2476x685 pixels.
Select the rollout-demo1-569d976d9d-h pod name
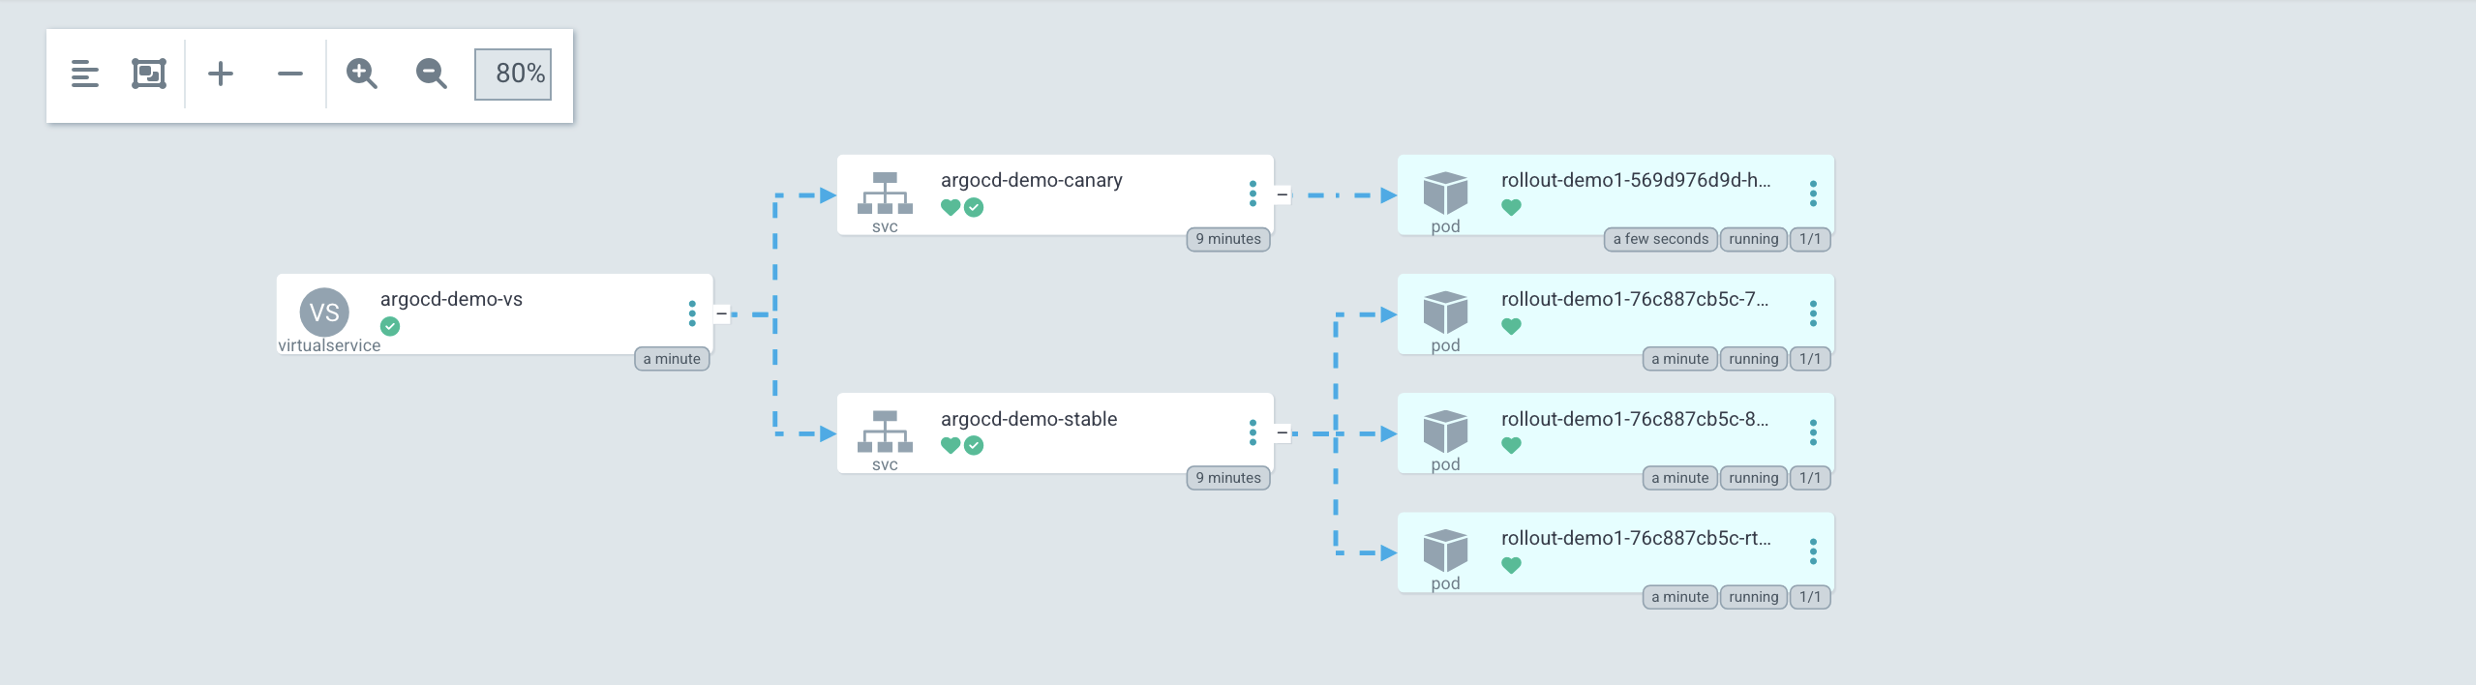point(1636,180)
